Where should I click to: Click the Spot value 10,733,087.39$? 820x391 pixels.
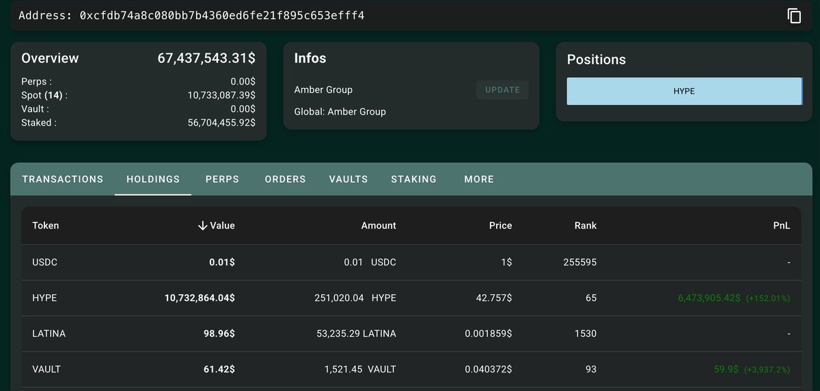click(x=221, y=96)
